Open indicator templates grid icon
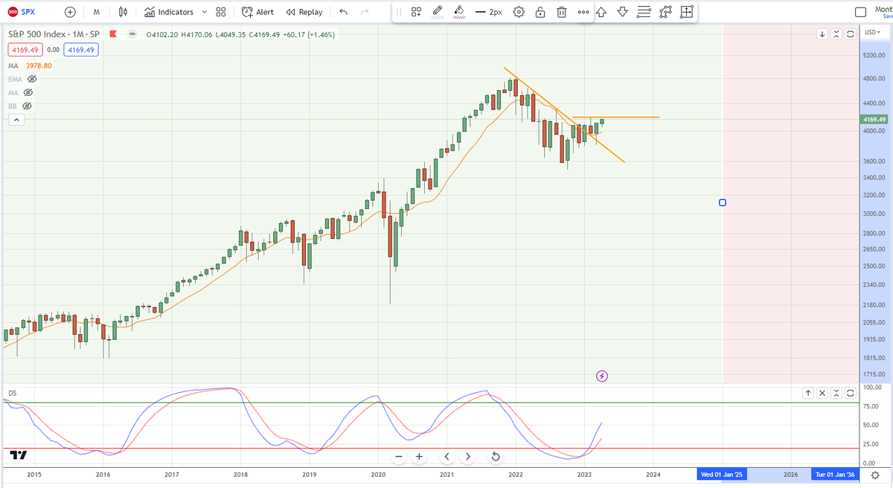Image resolution: width=893 pixels, height=488 pixels. (221, 12)
